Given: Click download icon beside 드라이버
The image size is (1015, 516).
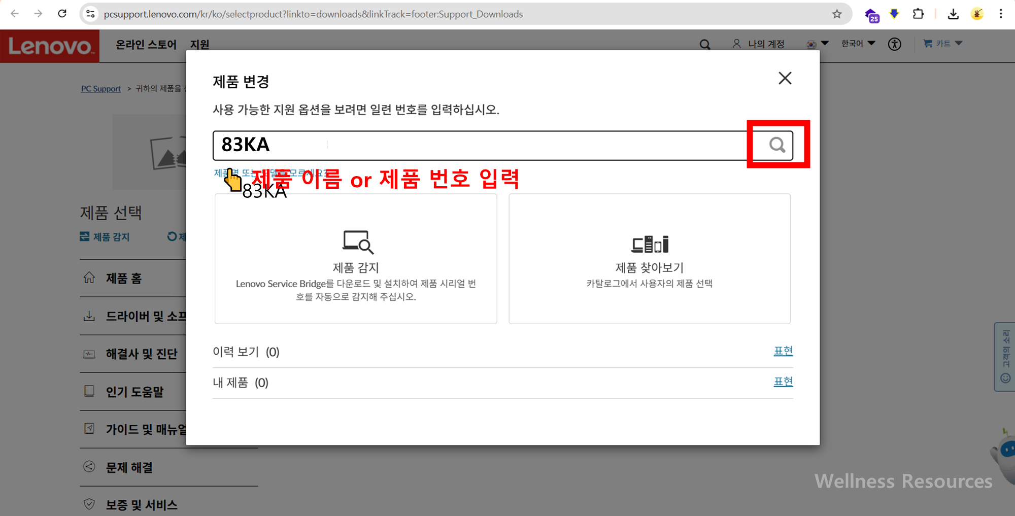Looking at the screenshot, I should (89, 316).
